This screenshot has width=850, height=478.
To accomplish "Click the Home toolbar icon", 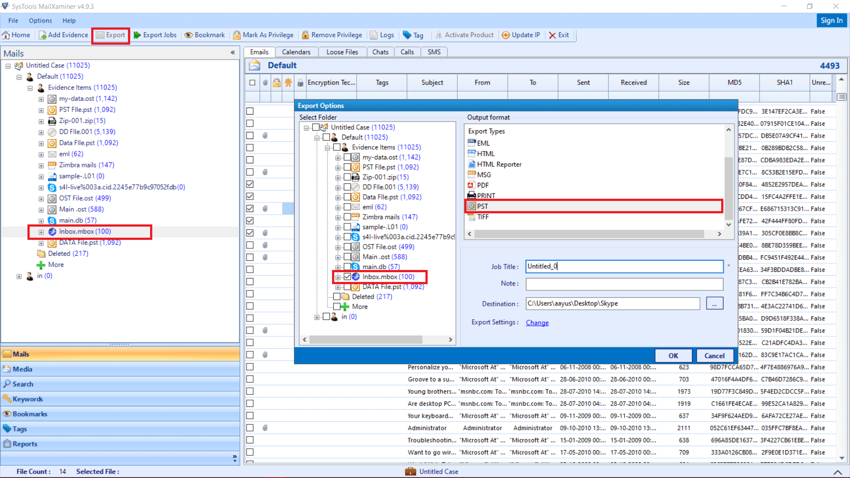I will [x=6, y=35].
